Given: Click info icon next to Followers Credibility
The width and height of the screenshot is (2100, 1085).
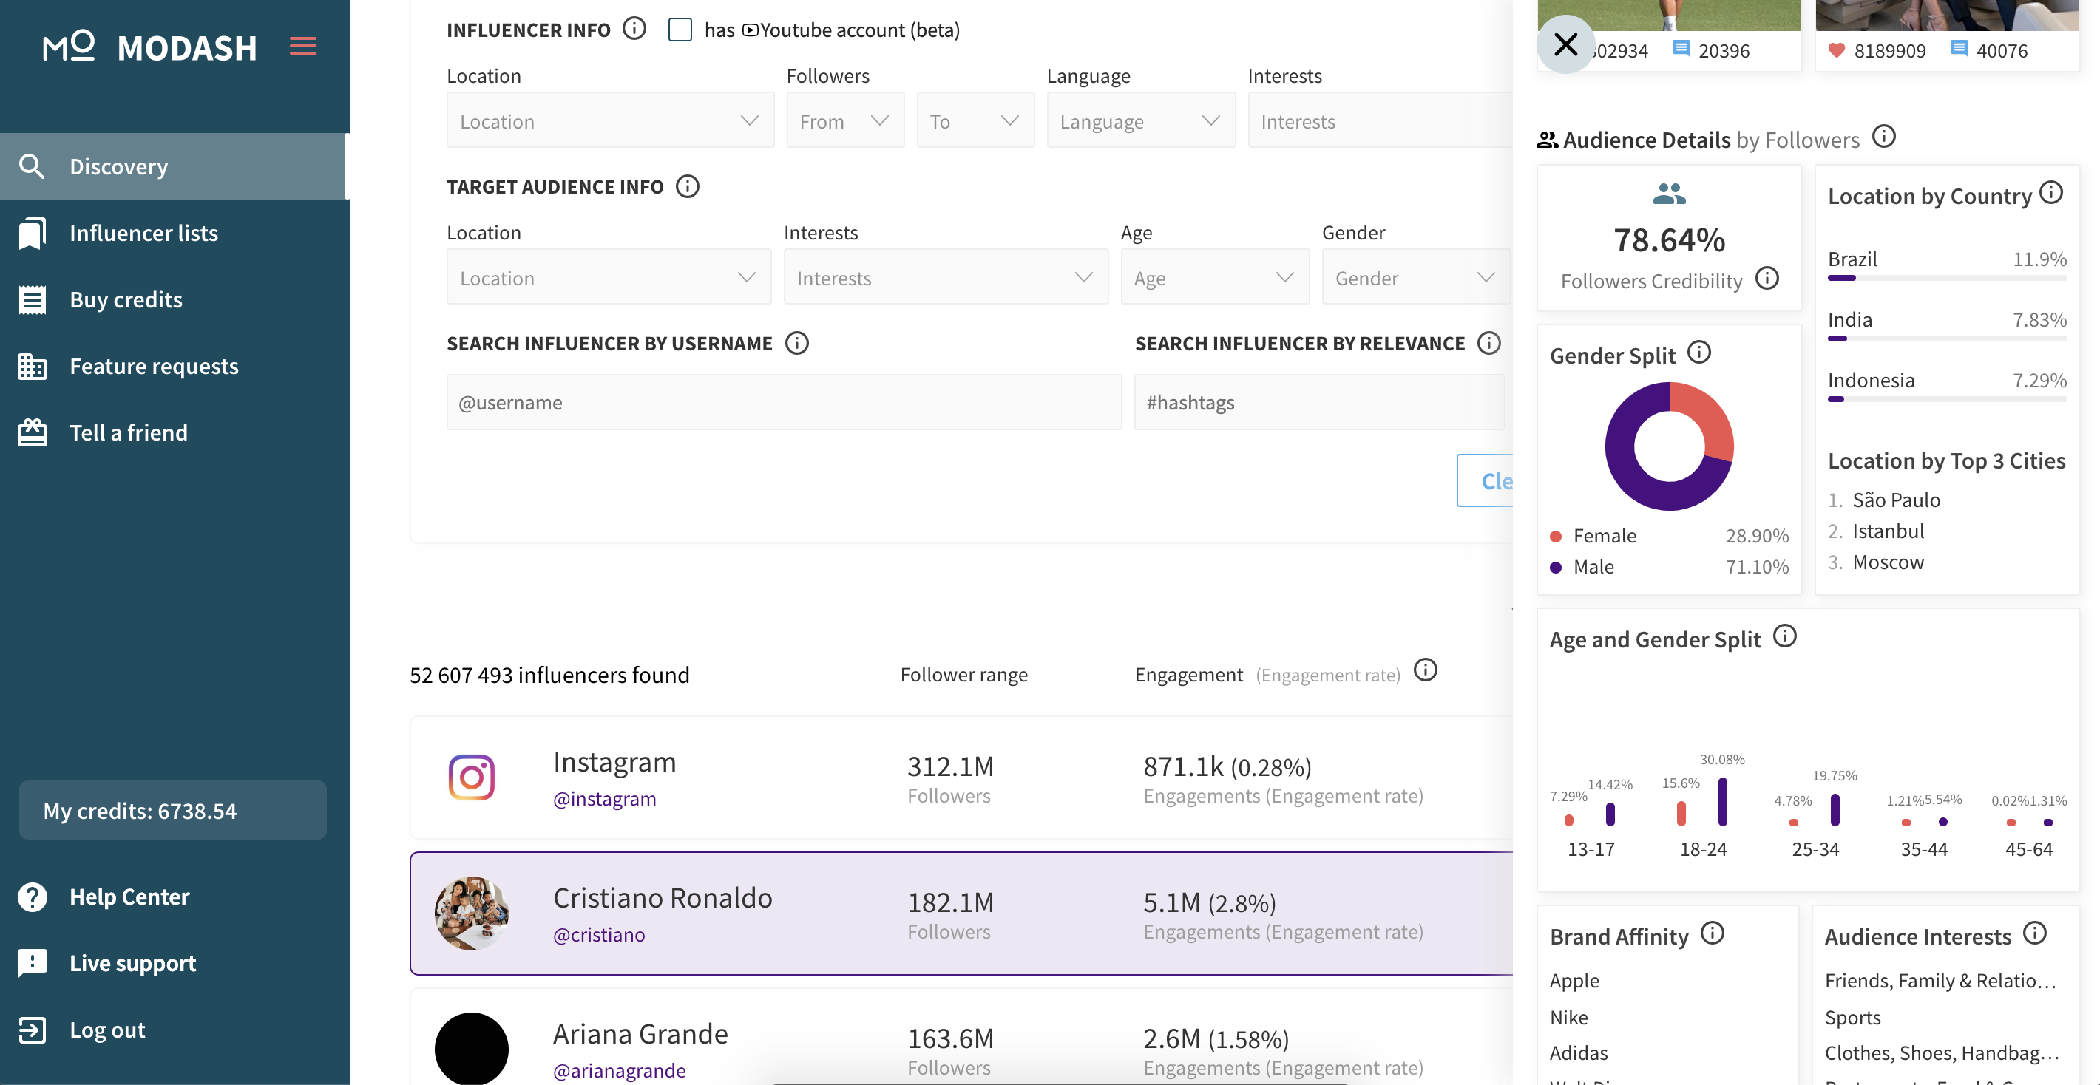Looking at the screenshot, I should (x=1767, y=279).
